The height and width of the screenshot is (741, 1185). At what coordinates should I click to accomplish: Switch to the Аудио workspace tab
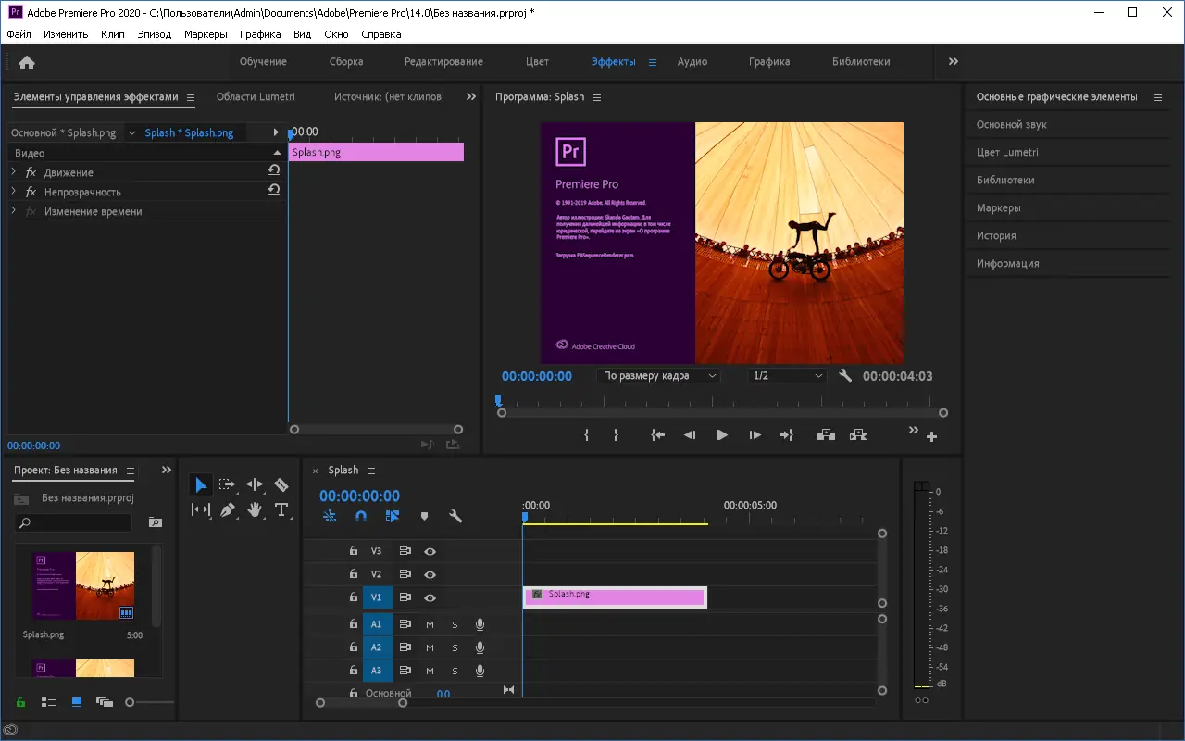pos(692,62)
